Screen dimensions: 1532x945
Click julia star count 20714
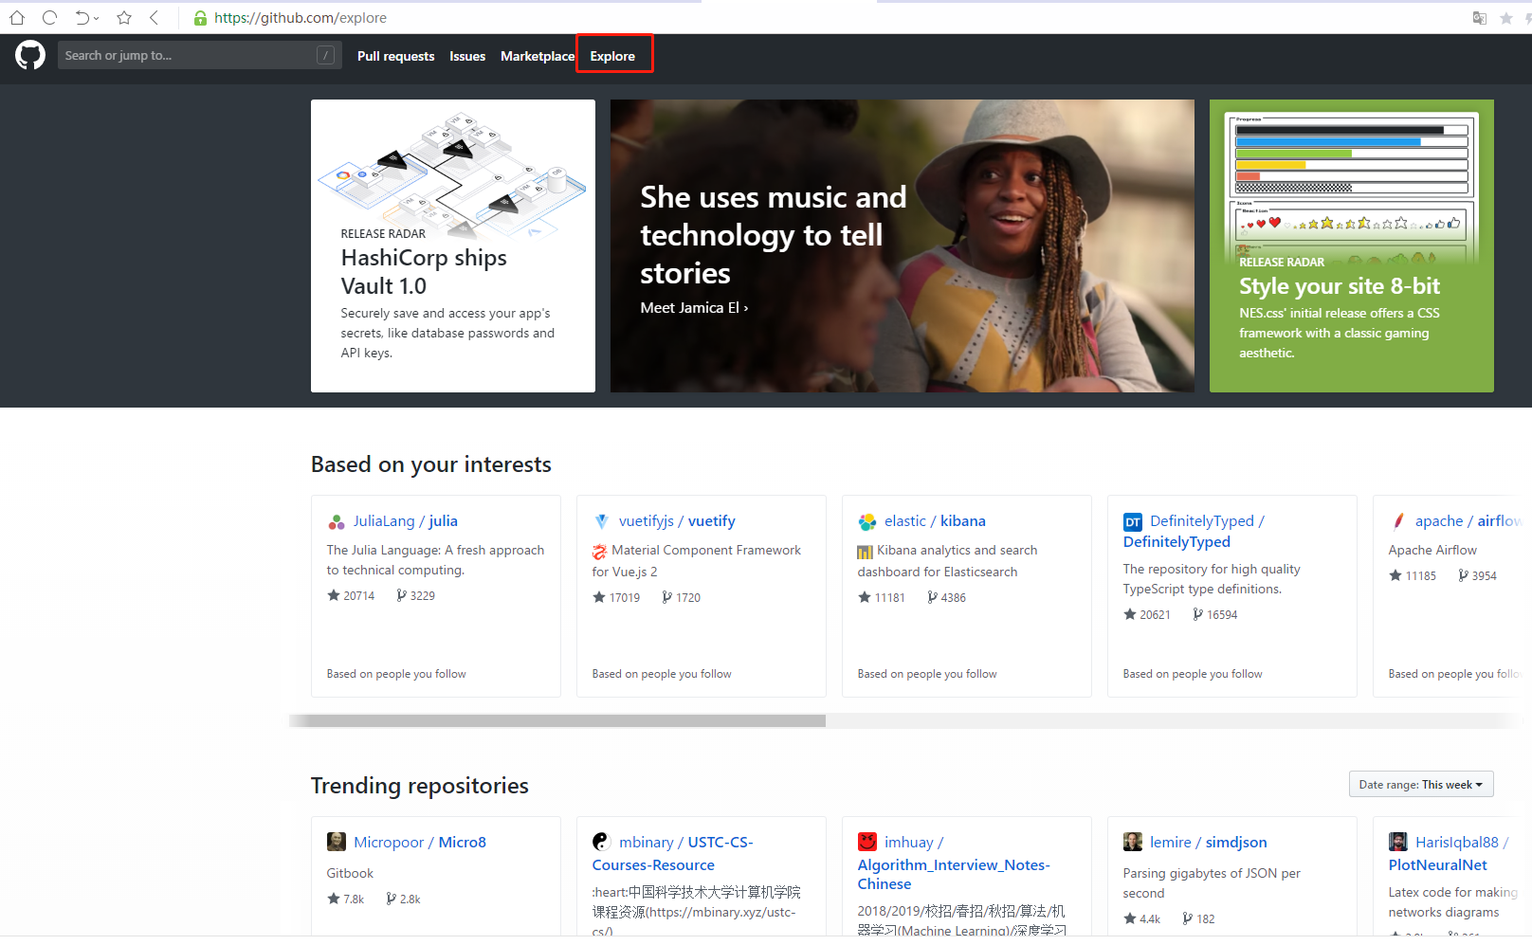coord(351,595)
